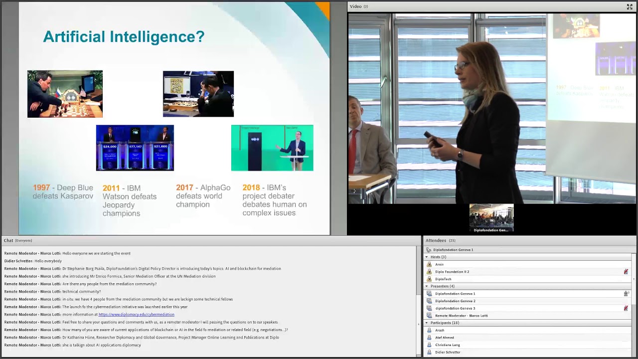Viewport: 638px width, 359px height.
Task: Click the AlphaGo board game image on slide
Action: tap(198, 94)
